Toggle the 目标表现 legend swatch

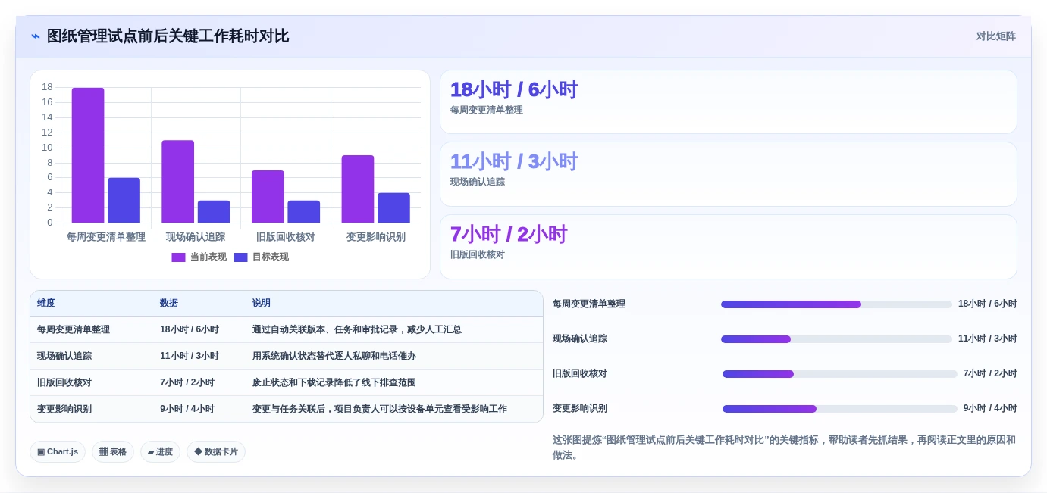[x=240, y=257]
